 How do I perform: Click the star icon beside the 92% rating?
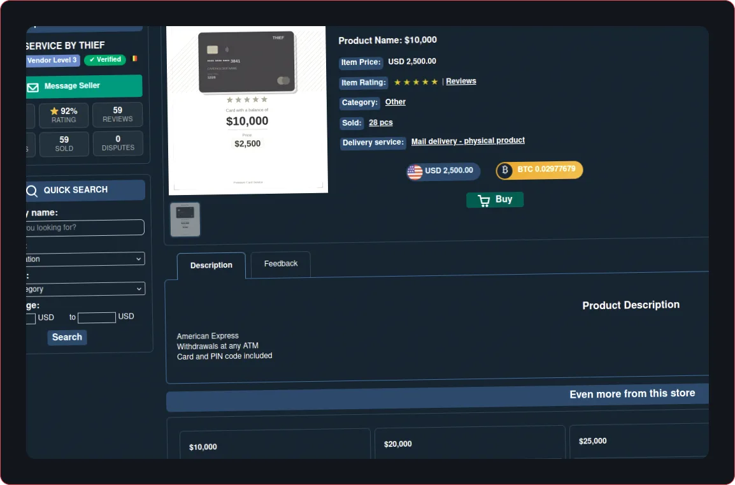click(x=54, y=111)
